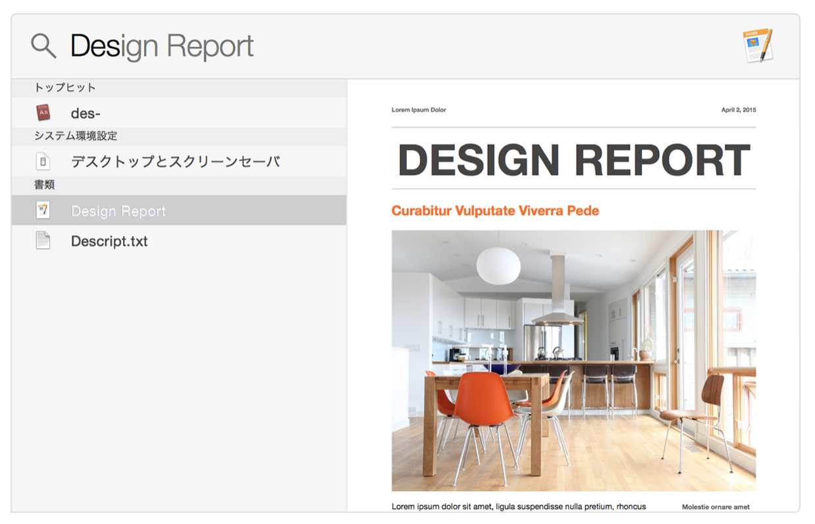Click the text file icon beside Descript.txt
This screenshot has width=815, height=524.
click(43, 241)
